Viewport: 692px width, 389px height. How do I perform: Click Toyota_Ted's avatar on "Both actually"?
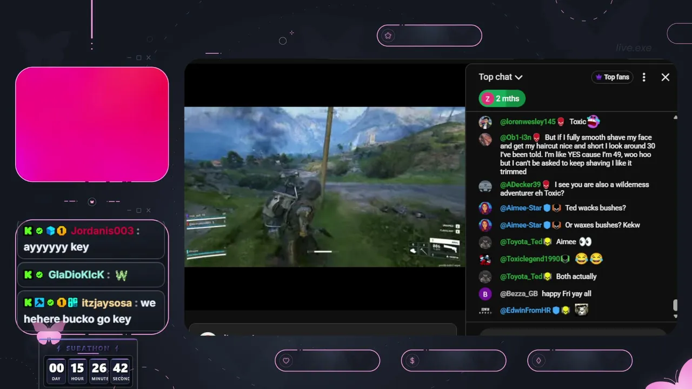coord(485,277)
